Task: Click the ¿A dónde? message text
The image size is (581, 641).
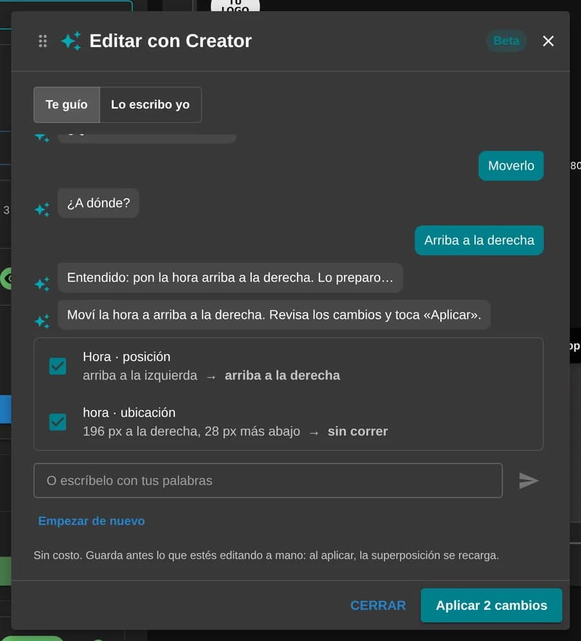Action: (98, 203)
